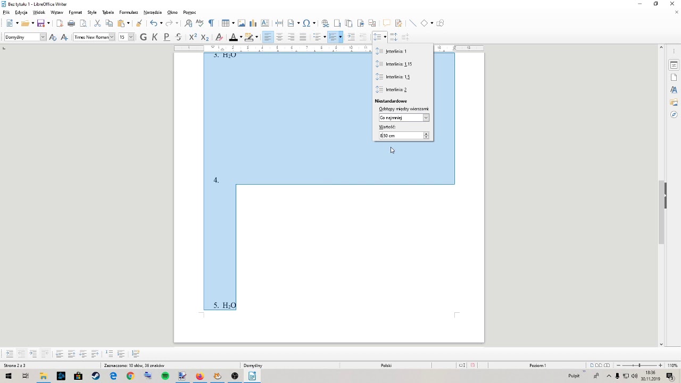
Task: Insert a chart
Action: pos(253,23)
